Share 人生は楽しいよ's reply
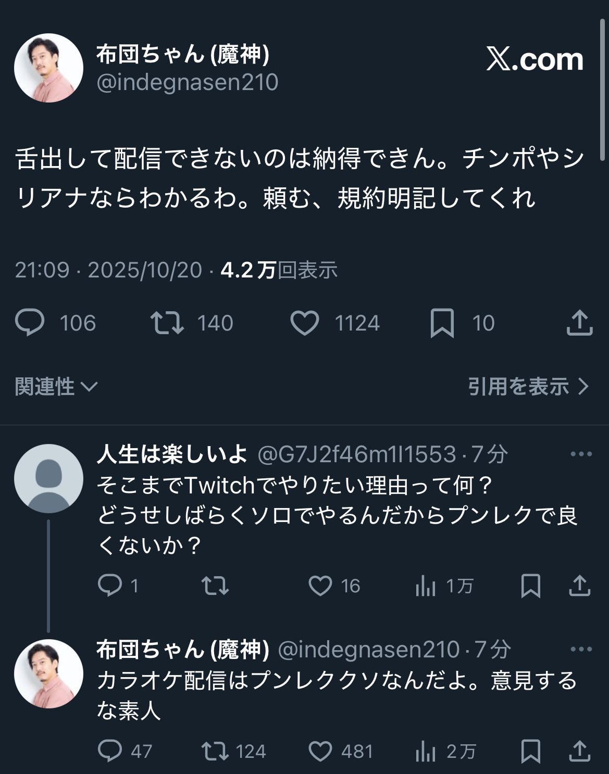The image size is (609, 774). (x=579, y=586)
